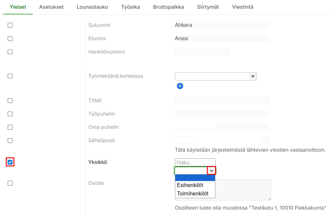Go to the Bruttopalkka tab
This screenshot has width=332, height=215.
tap(168, 7)
